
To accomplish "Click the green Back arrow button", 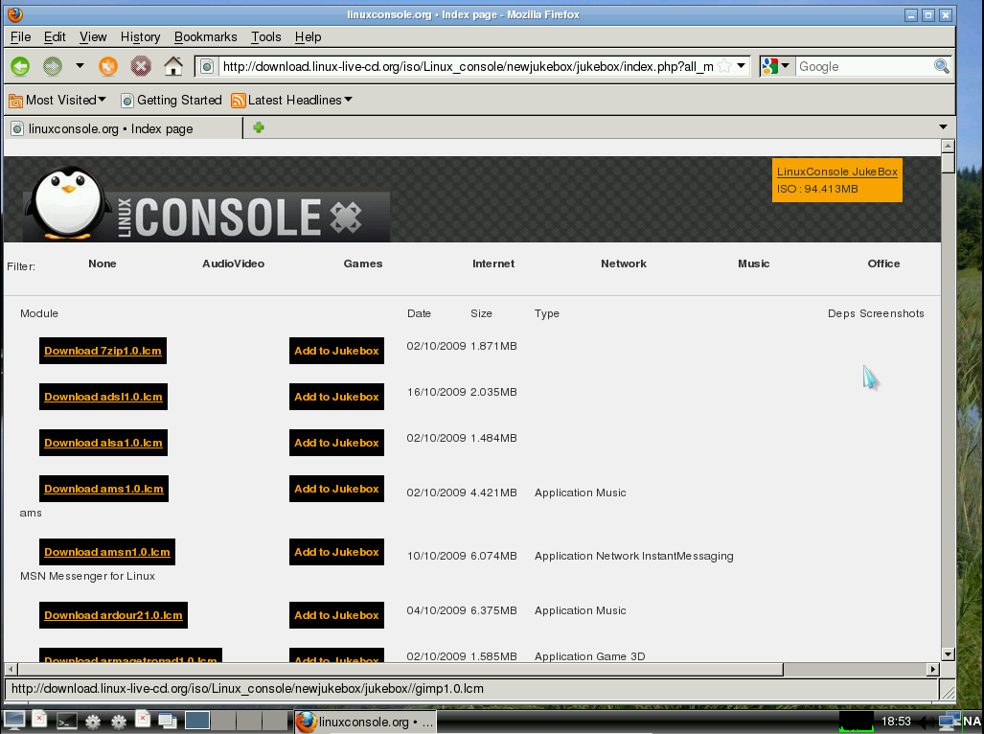I will click(x=20, y=66).
